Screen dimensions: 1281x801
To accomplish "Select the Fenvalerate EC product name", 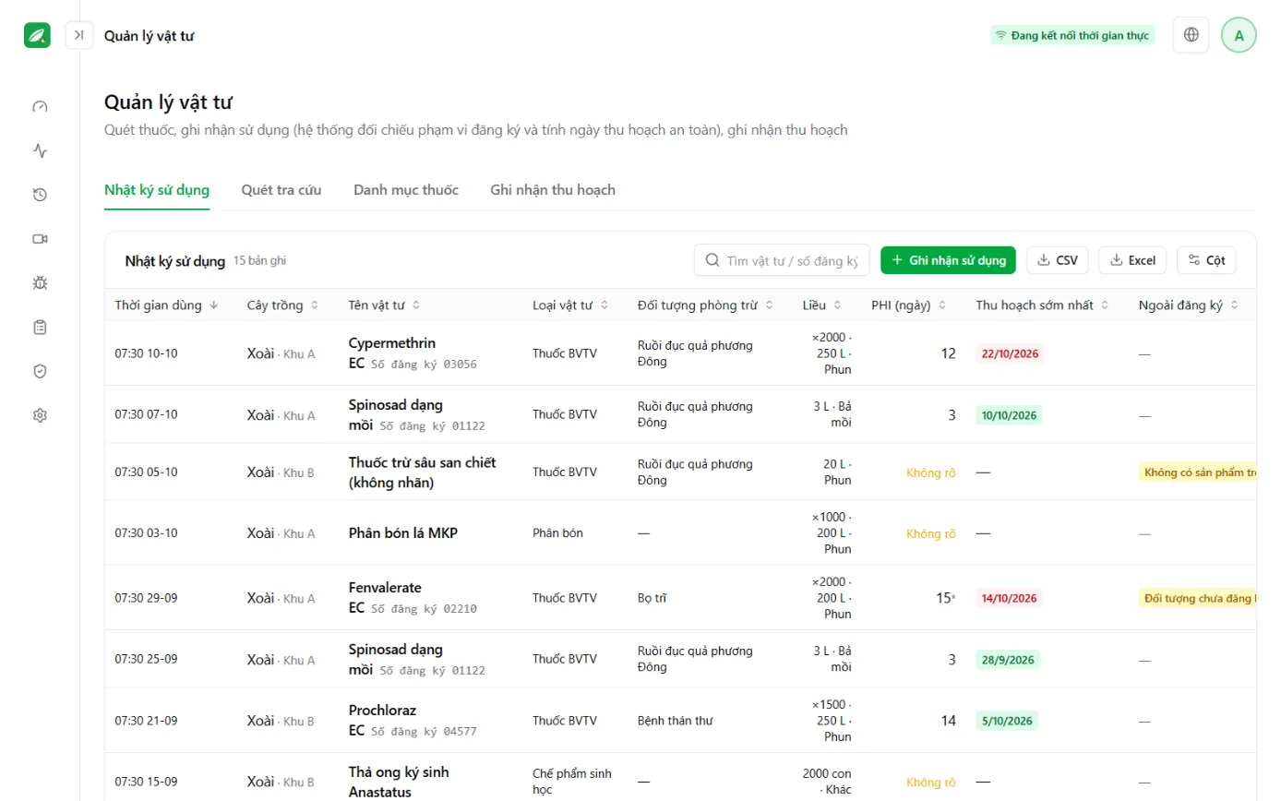I will coord(385,597).
